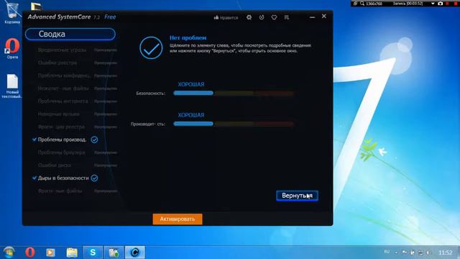Screen dimensions: 460x259
Task: Select Нежелат-ные файлы in the sidebar
Action: pyautogui.click(x=63, y=88)
